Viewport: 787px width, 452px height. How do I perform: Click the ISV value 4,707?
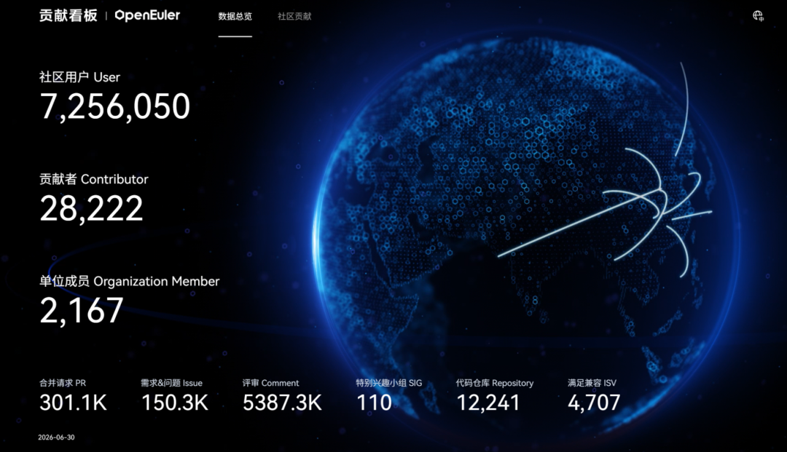(595, 403)
